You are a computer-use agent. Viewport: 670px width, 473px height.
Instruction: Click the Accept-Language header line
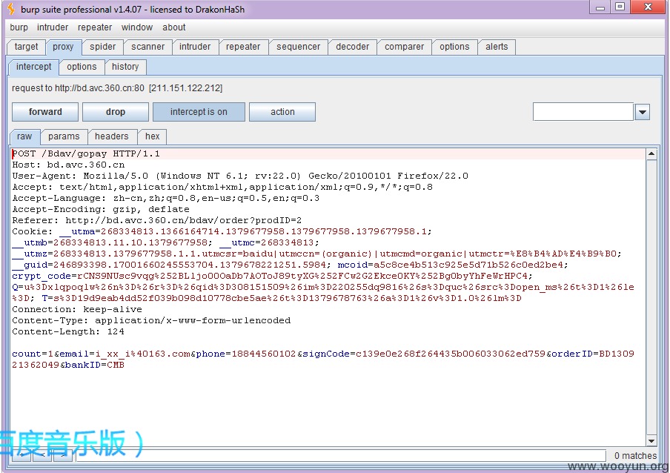pyautogui.click(x=166, y=198)
